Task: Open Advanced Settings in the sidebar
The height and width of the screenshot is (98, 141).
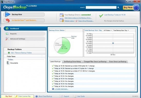Action: (25, 39)
